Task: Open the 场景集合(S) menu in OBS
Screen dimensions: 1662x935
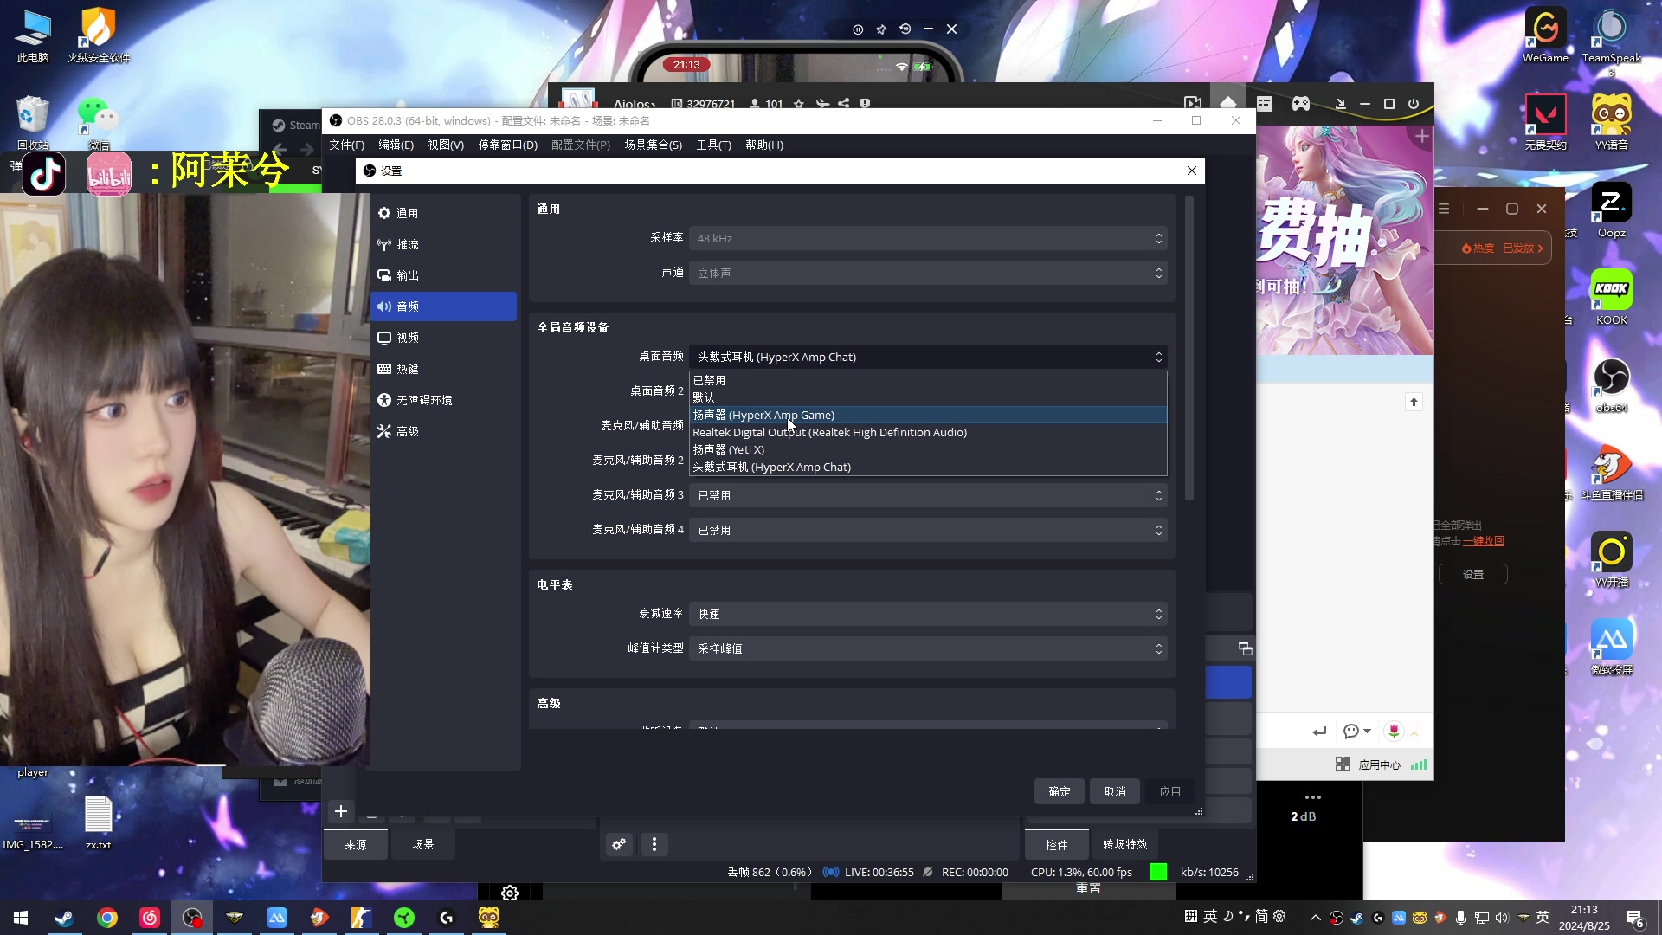Action: [654, 145]
